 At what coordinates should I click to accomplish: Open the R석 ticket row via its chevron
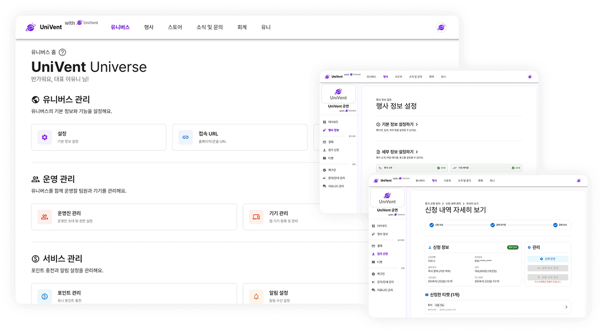click(566, 308)
